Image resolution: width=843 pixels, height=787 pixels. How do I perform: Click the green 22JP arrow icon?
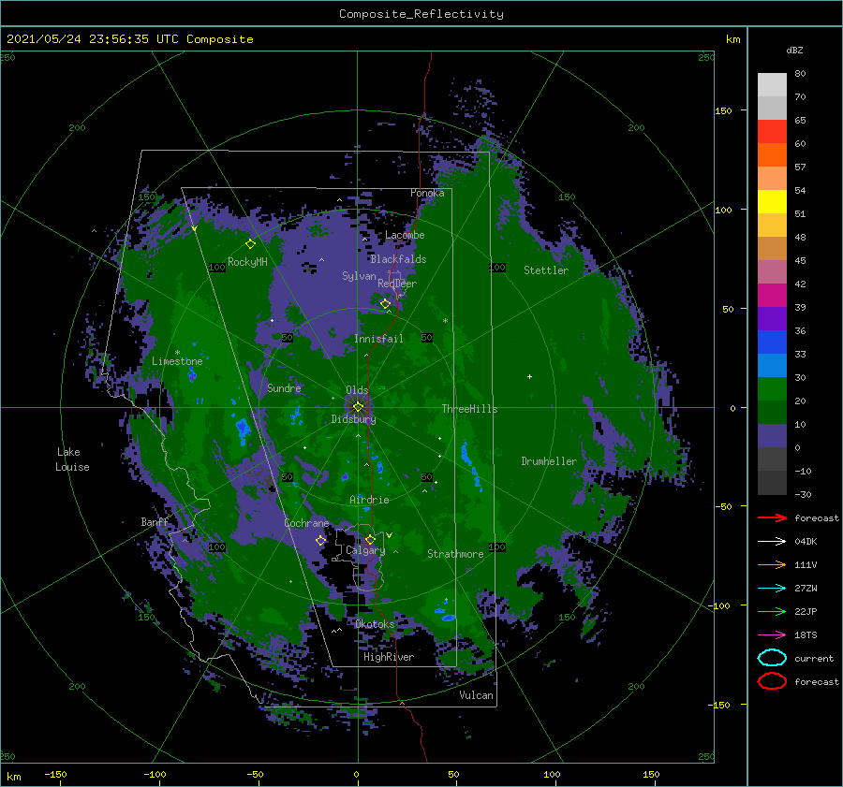[x=772, y=611]
